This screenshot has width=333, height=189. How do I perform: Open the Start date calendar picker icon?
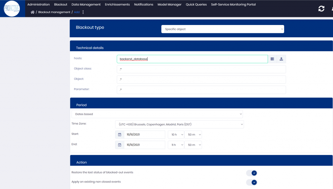tap(120, 135)
